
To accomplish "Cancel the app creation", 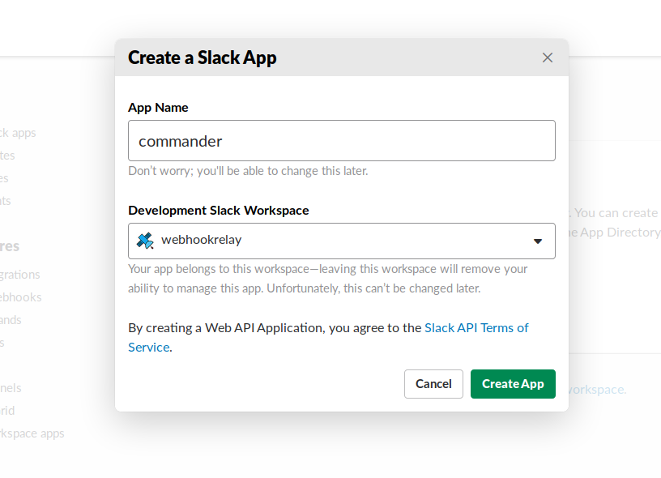I will (433, 383).
